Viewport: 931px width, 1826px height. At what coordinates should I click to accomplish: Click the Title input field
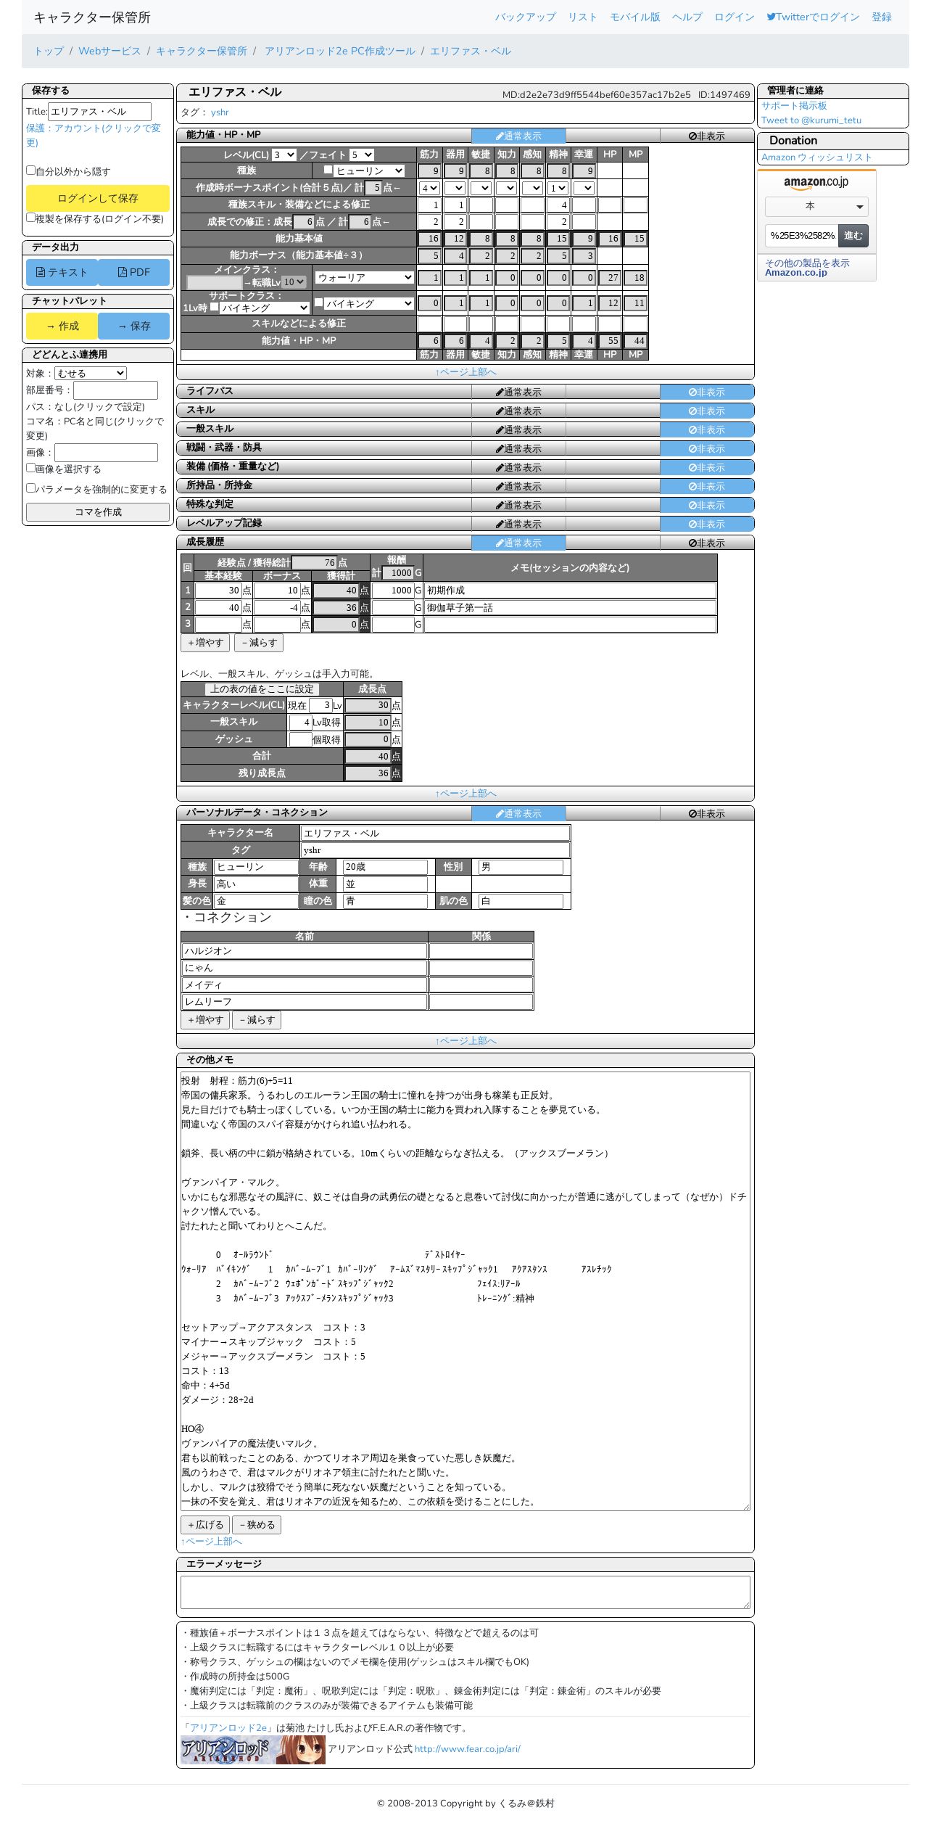100,111
